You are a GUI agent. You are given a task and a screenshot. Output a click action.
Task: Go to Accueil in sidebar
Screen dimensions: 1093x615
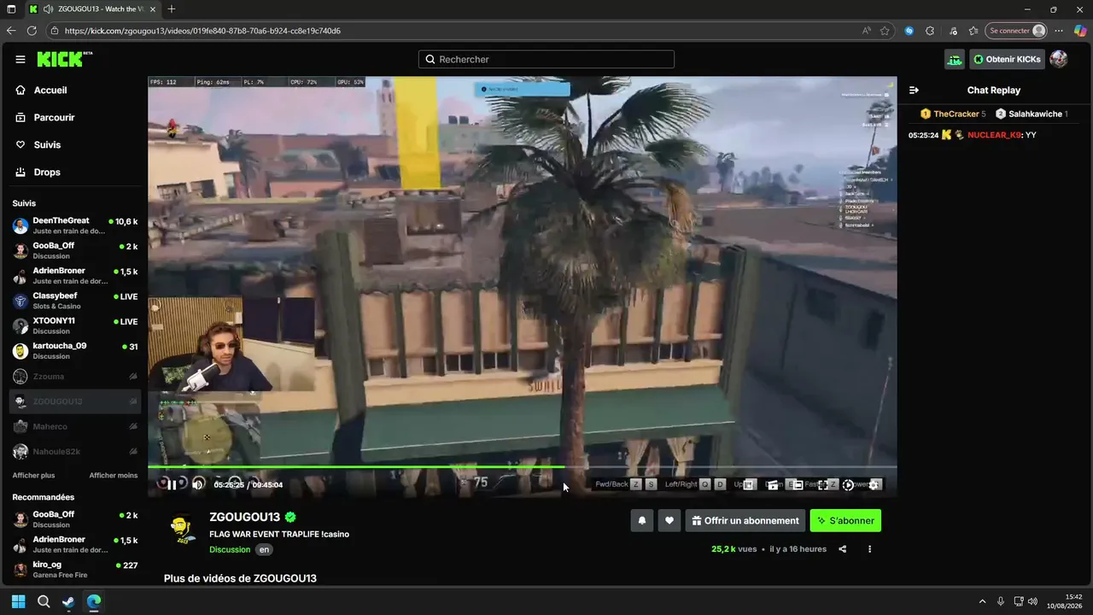pos(41,91)
